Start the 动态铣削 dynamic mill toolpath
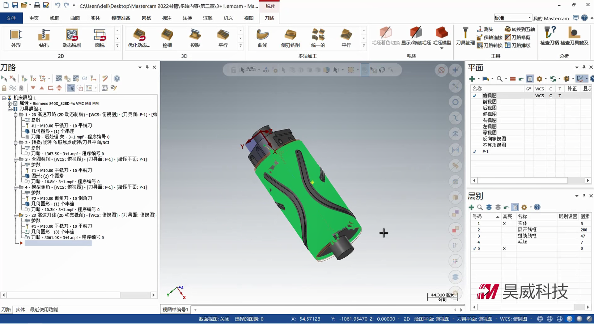594x324 pixels. point(72,38)
